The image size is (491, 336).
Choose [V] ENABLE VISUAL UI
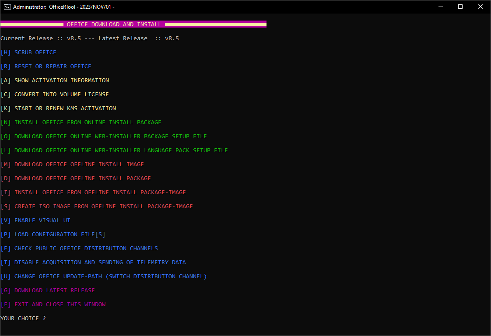[35, 220]
